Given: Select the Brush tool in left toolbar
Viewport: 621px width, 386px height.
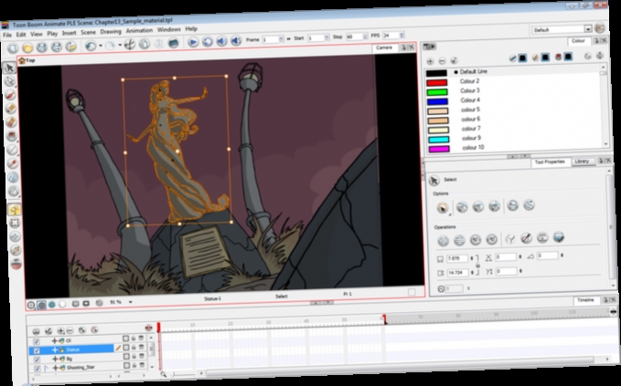Looking at the screenshot, I should click(x=11, y=95).
